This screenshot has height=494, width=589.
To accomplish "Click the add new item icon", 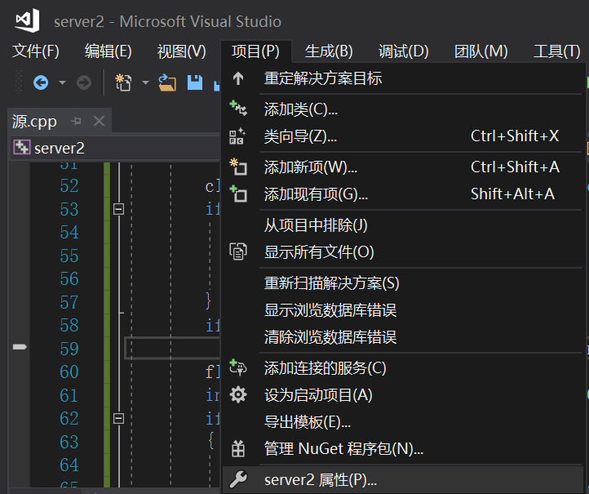I will pyautogui.click(x=238, y=167).
